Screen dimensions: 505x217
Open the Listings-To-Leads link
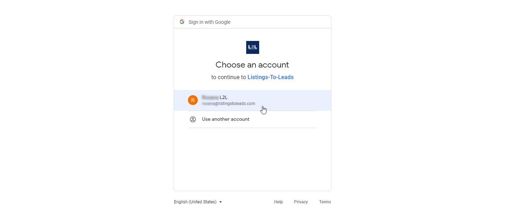click(270, 77)
